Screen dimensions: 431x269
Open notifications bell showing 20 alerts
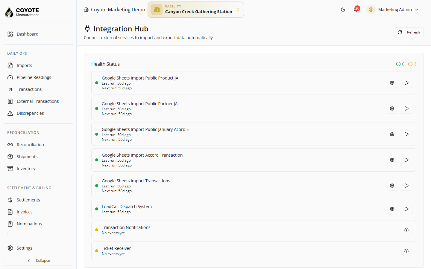point(356,10)
